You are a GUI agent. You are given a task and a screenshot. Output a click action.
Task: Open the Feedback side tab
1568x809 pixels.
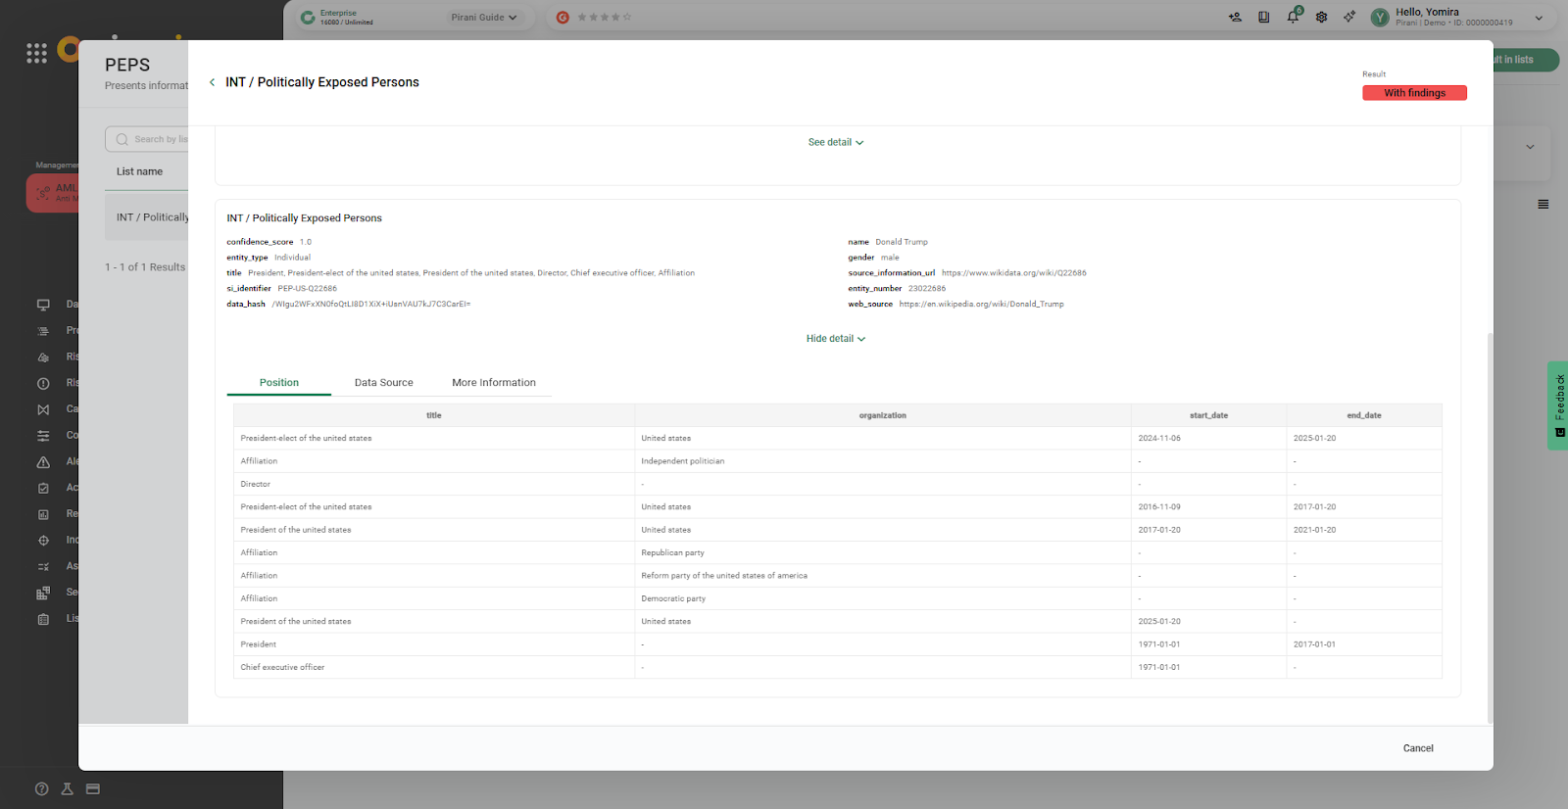[1558, 405]
